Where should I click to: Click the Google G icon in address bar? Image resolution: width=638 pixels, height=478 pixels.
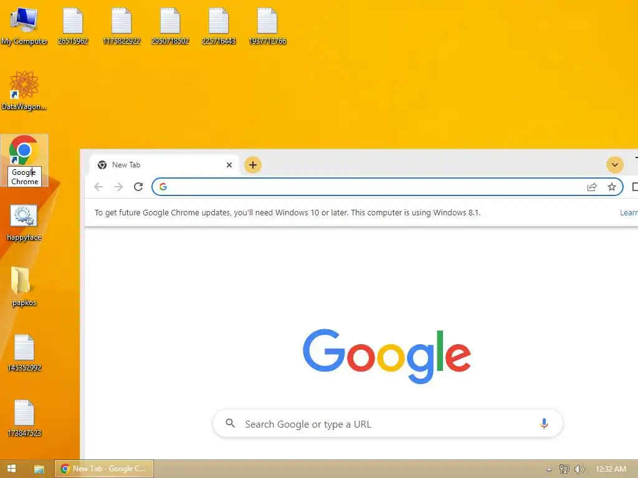(163, 187)
